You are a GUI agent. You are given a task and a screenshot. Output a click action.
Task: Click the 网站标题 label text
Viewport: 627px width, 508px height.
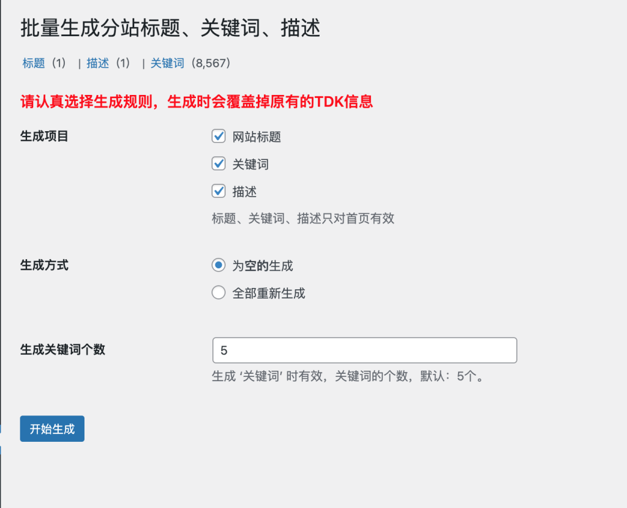point(257,137)
